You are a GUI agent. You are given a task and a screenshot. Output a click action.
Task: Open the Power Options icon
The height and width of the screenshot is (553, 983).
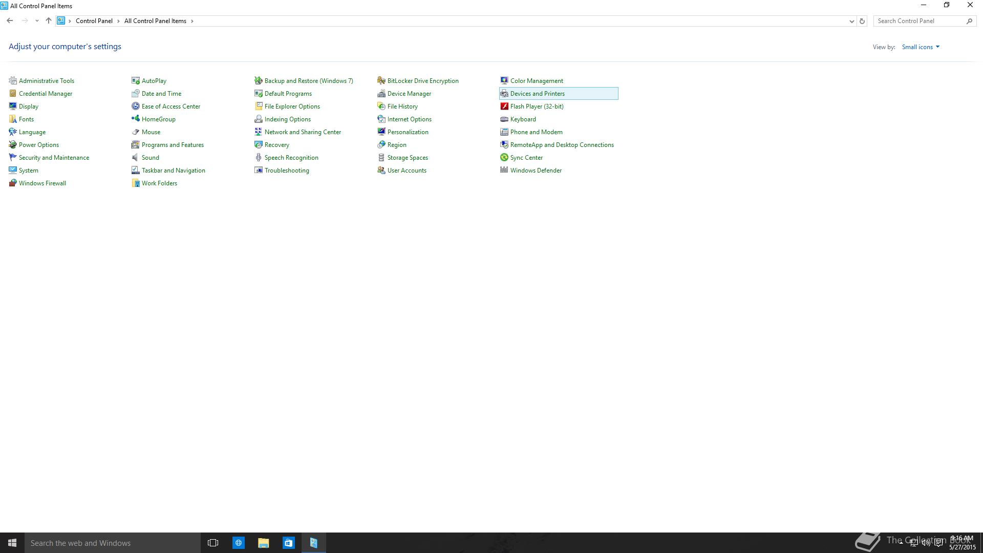click(13, 144)
